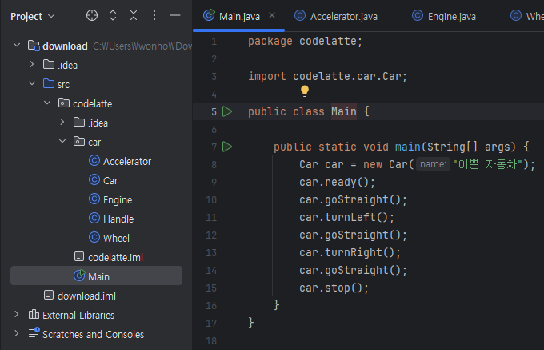
Task: Select the Wheel class in tree
Action: 116,238
